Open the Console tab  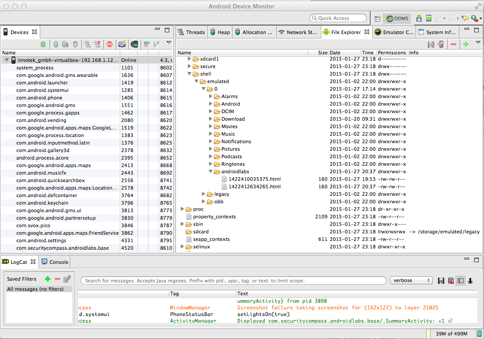pos(55,262)
